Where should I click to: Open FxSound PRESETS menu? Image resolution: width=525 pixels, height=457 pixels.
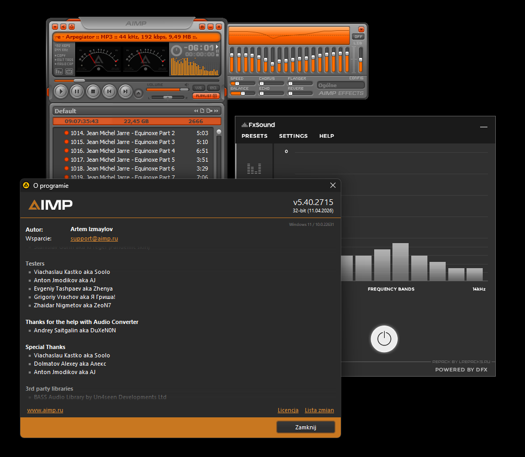point(255,136)
